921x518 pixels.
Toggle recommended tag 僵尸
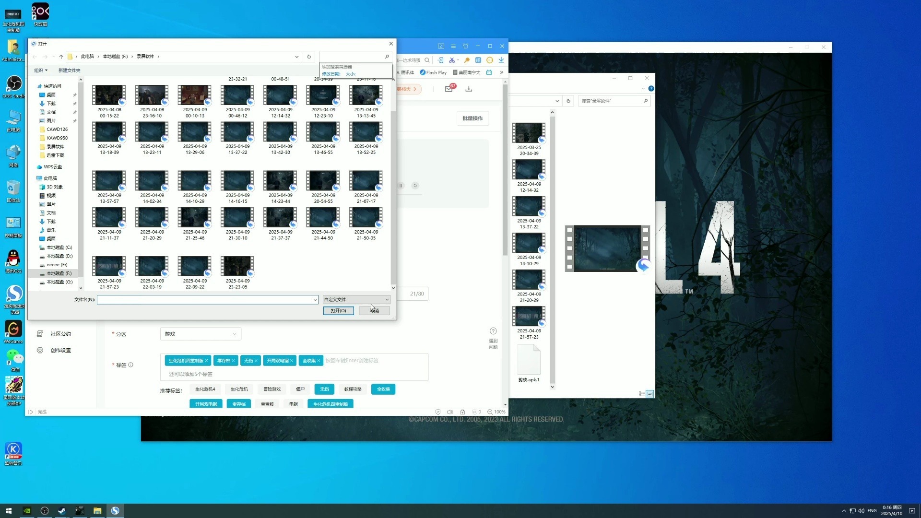[x=300, y=389]
